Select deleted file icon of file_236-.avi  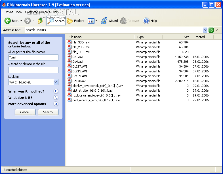click(x=70, y=47)
